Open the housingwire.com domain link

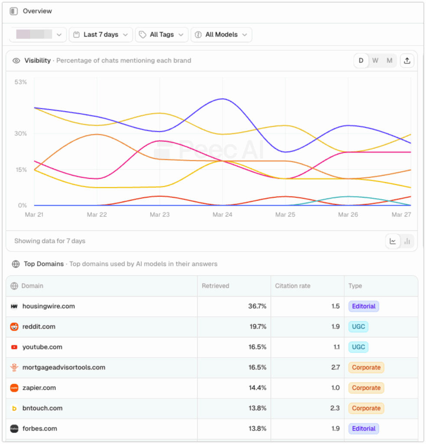click(48, 306)
